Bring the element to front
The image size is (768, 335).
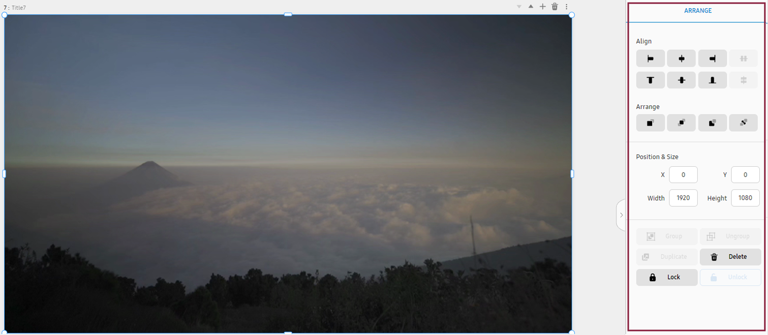tap(650, 123)
